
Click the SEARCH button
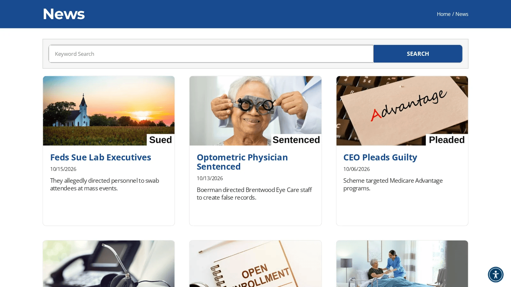tap(418, 54)
